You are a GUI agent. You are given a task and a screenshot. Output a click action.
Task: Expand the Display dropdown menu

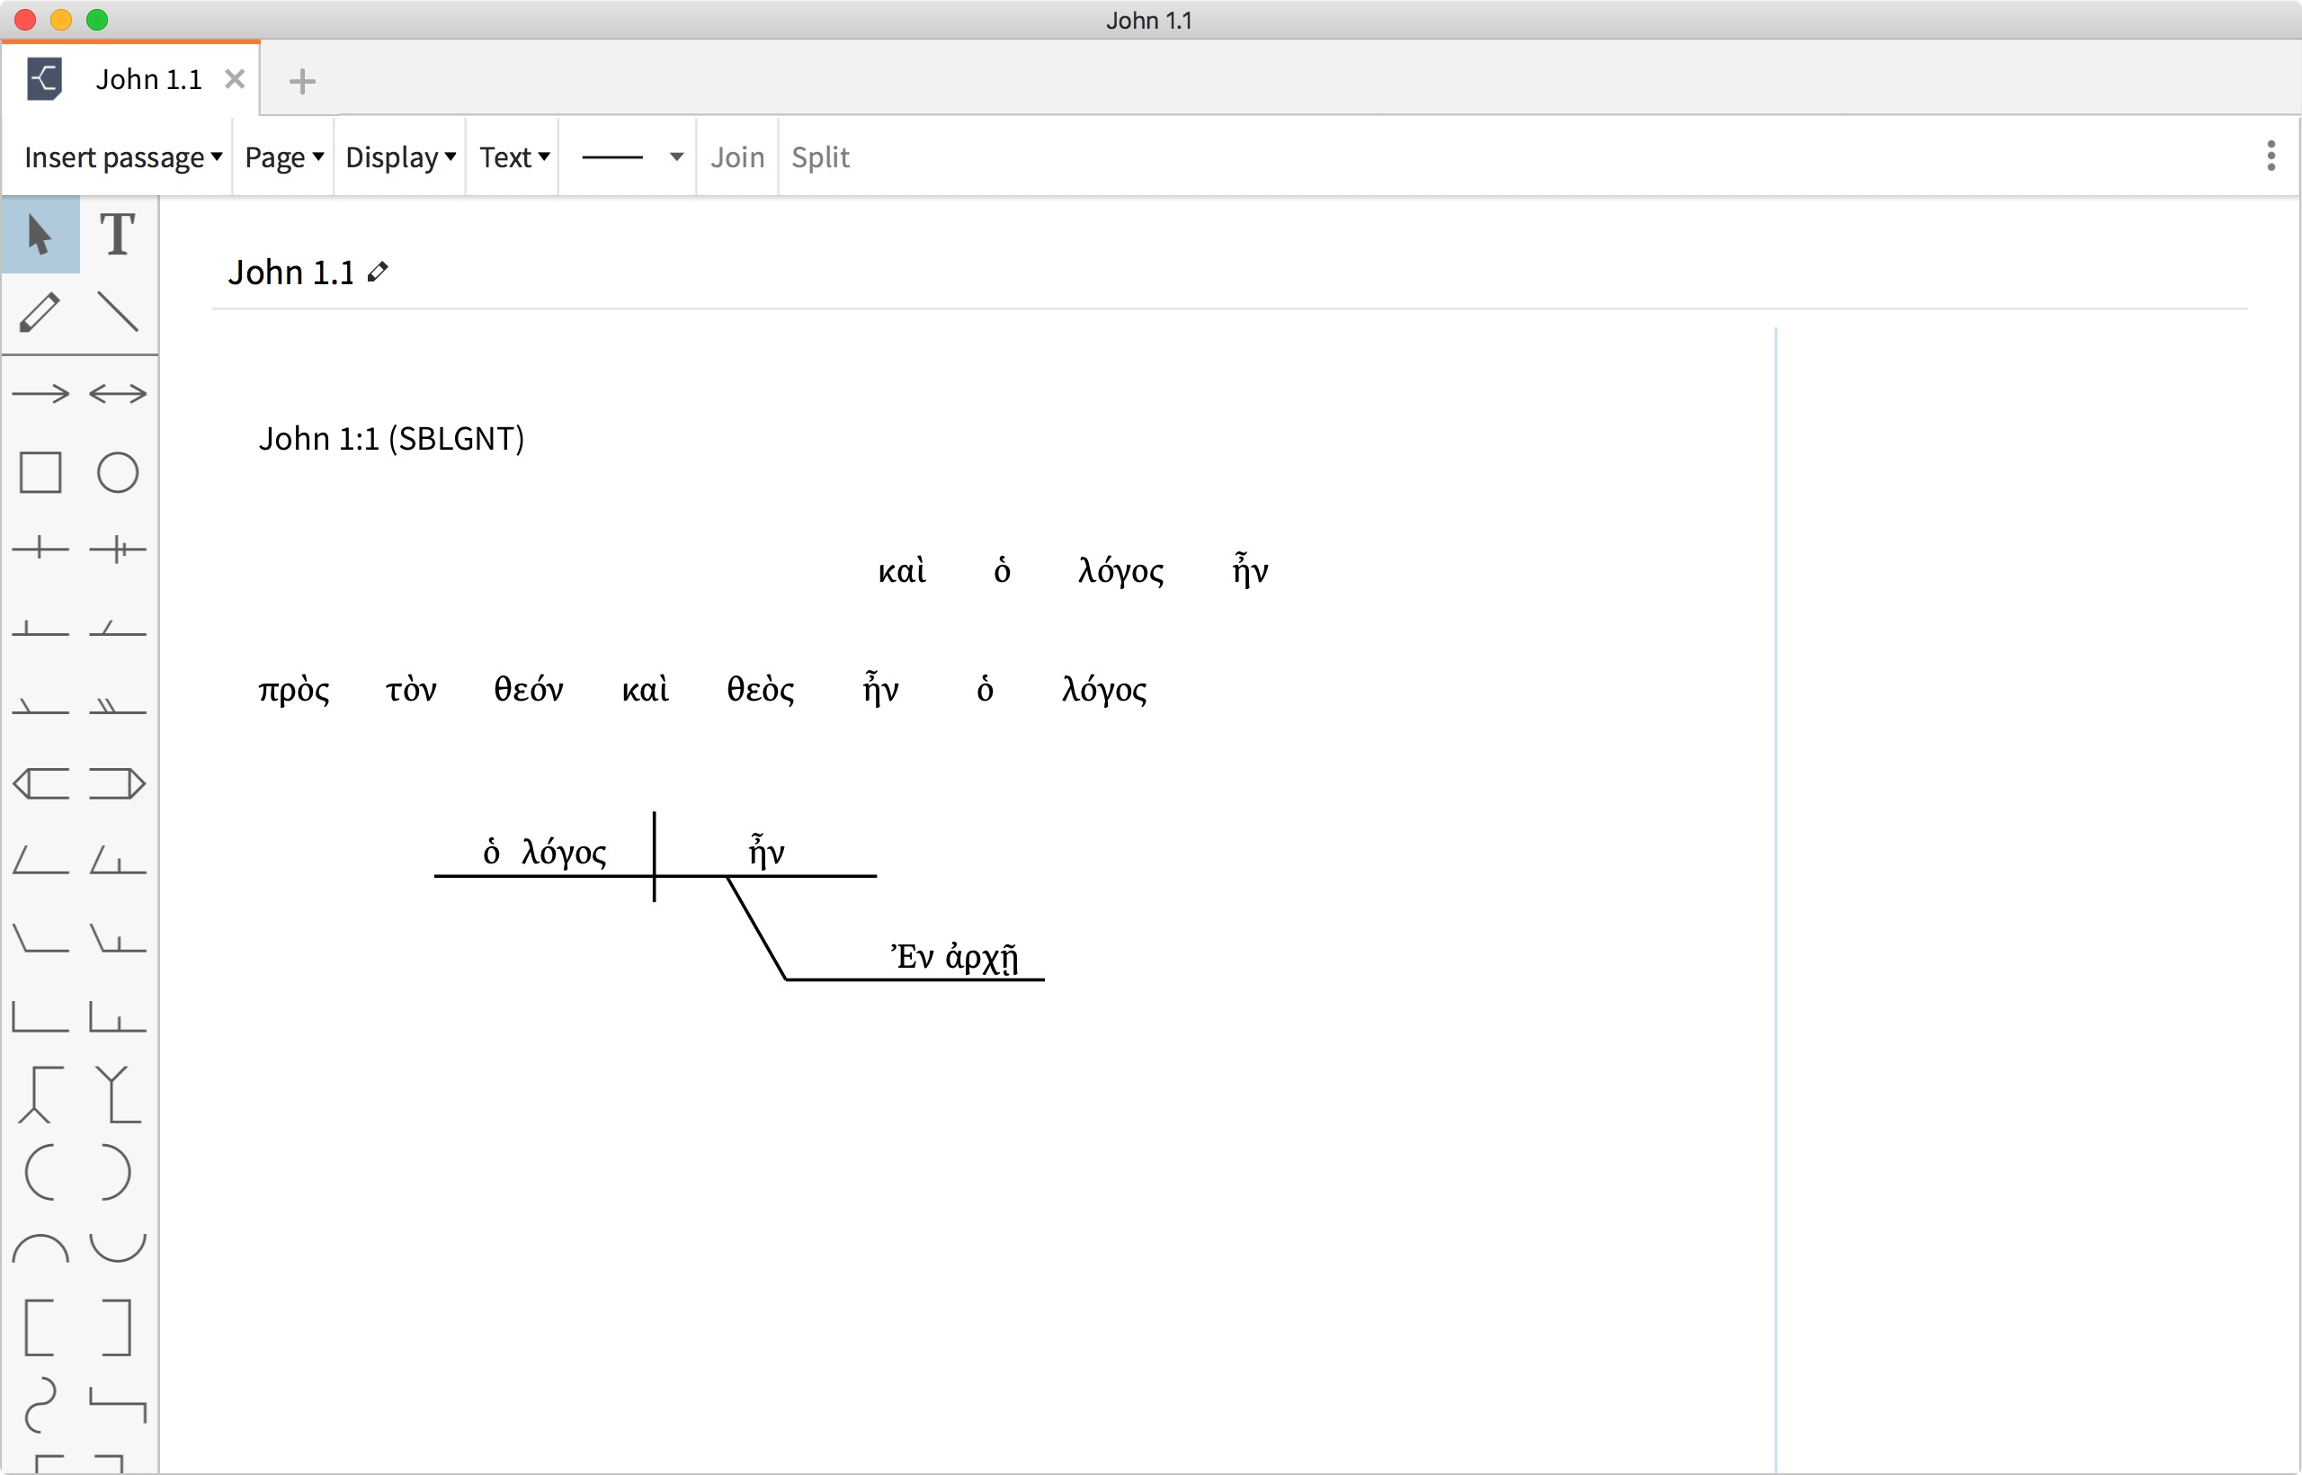coord(401,157)
